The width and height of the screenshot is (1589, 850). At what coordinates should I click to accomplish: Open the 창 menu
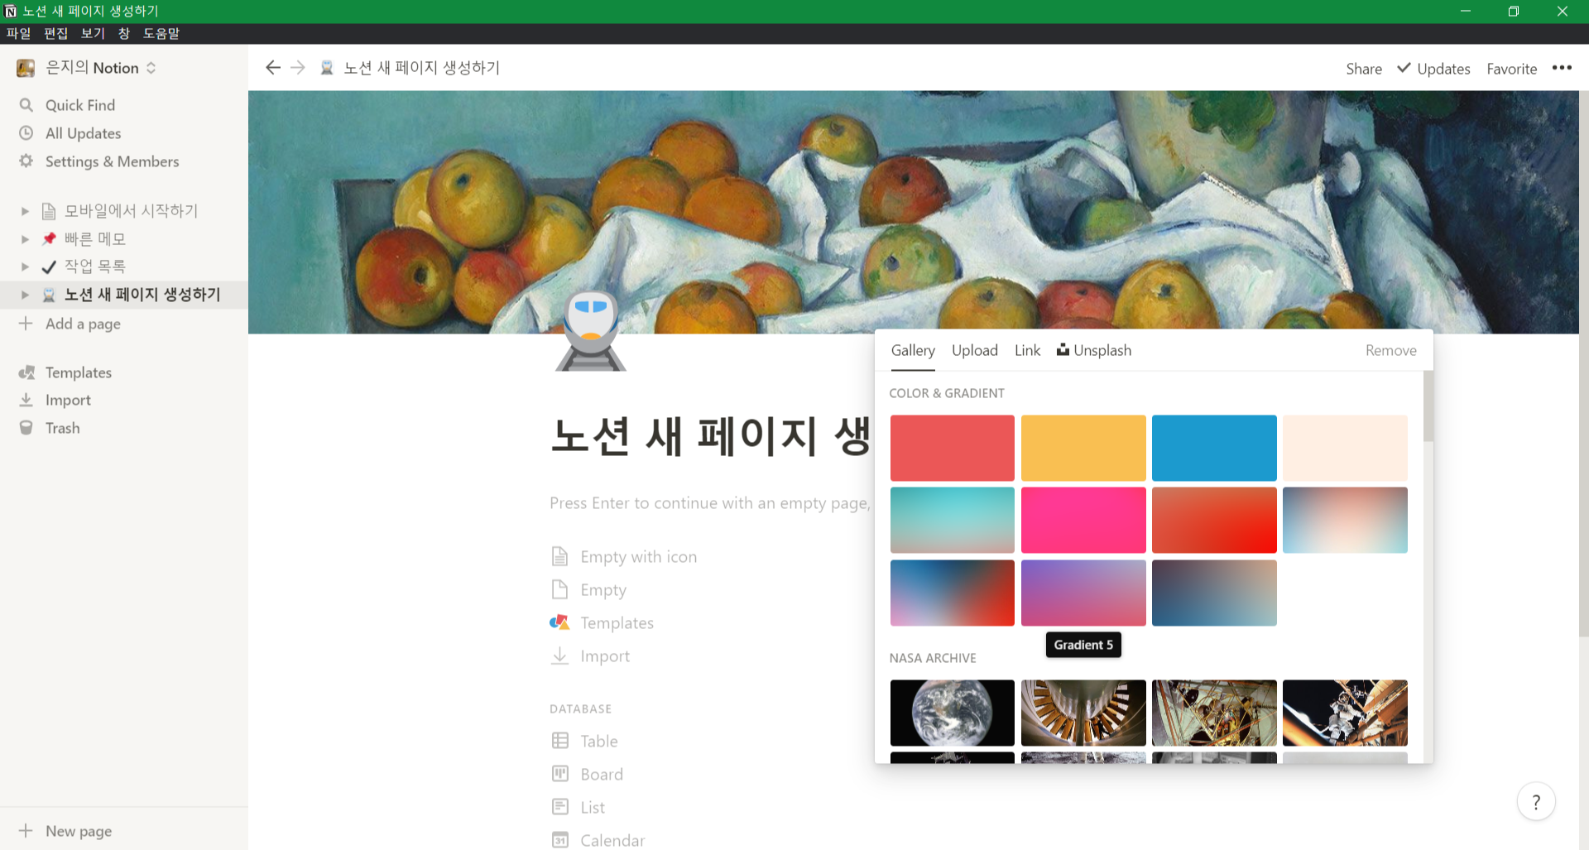tap(124, 33)
